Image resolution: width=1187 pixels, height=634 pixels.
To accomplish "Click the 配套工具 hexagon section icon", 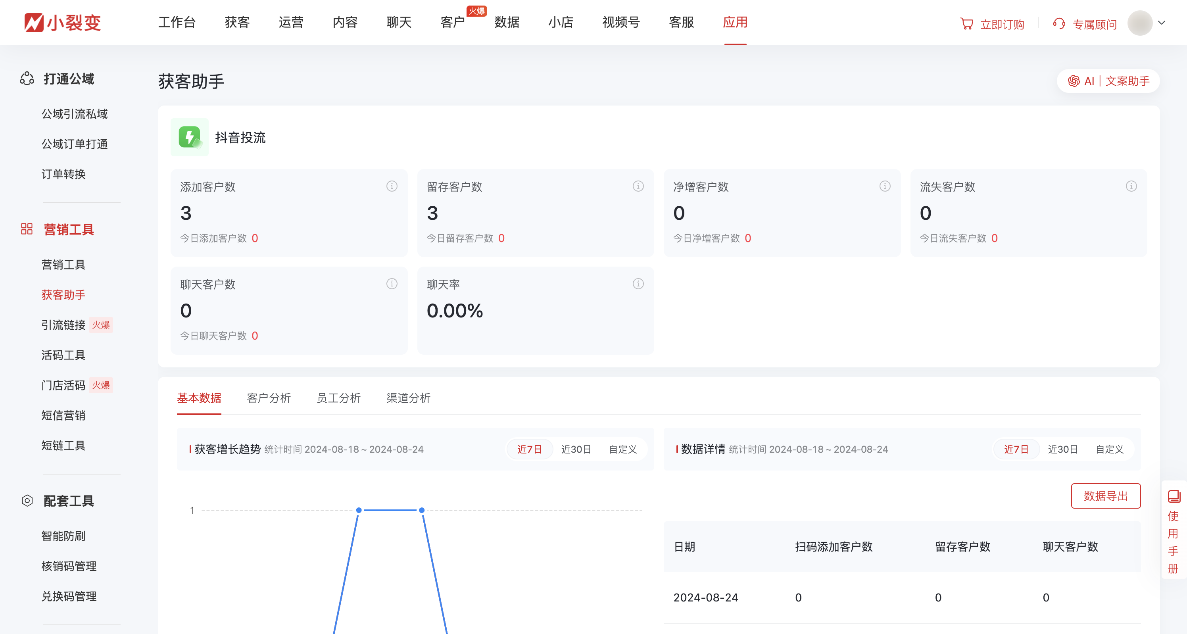I will tap(27, 500).
